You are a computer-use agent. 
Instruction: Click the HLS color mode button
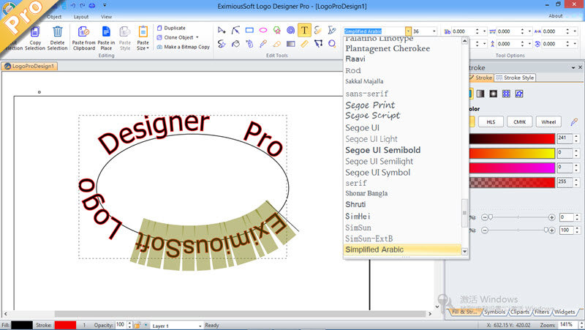(491, 122)
